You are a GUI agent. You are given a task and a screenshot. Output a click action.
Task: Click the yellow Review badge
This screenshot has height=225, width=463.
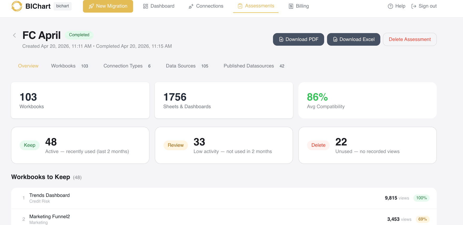[x=176, y=145]
